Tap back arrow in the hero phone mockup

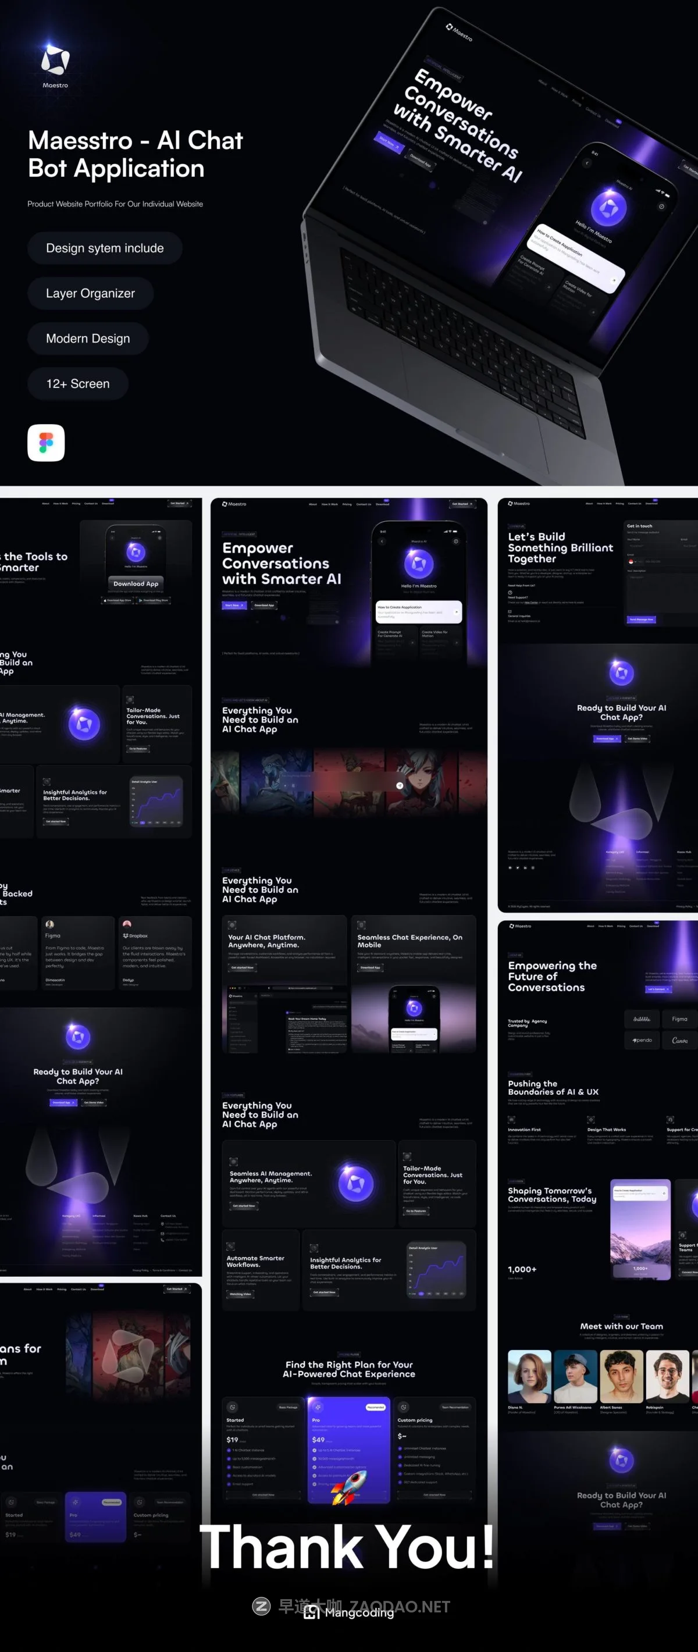click(382, 541)
